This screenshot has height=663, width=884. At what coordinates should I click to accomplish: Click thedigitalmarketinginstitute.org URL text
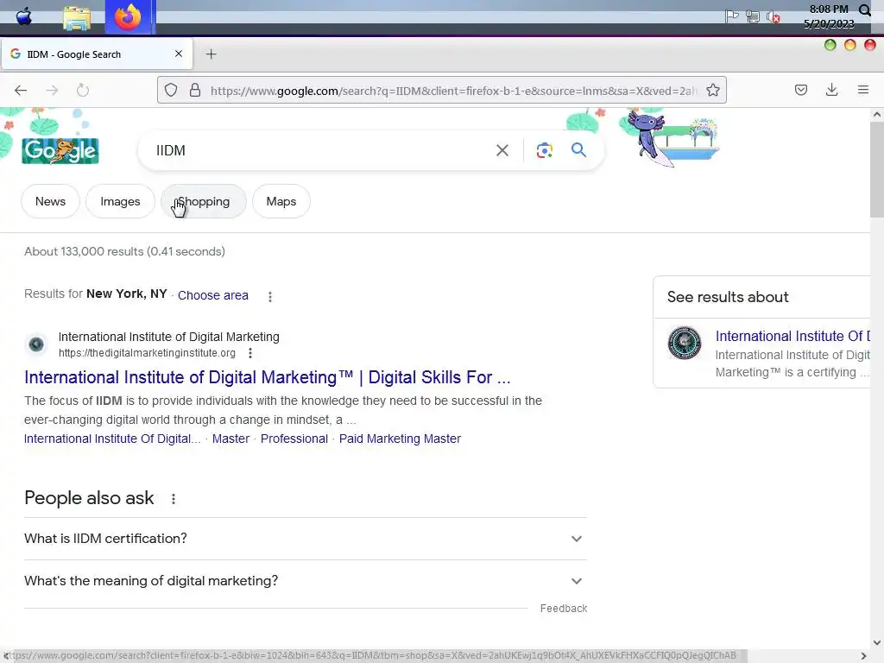(x=147, y=353)
